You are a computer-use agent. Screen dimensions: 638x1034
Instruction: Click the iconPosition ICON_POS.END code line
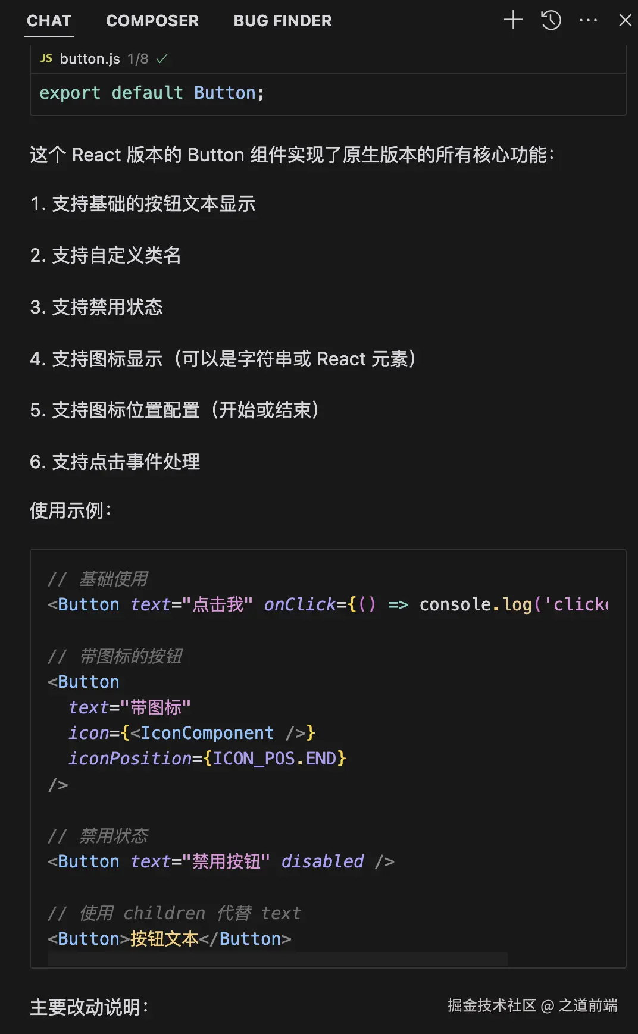[207, 759]
